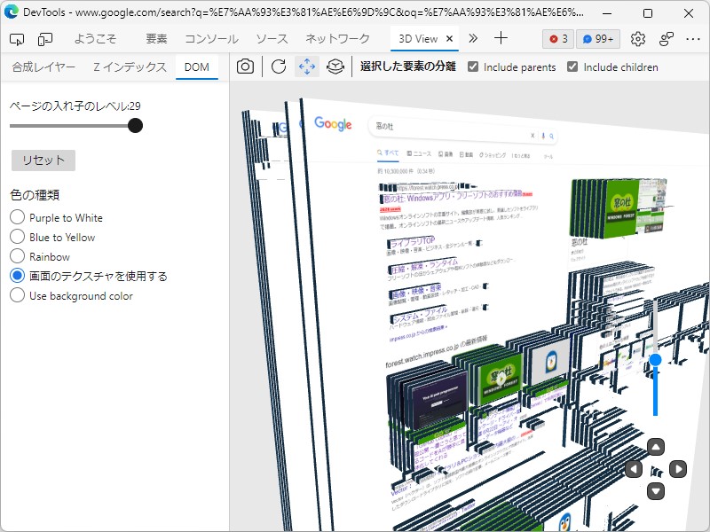
Task: Take a screenshot of the 3D view
Action: point(245,66)
